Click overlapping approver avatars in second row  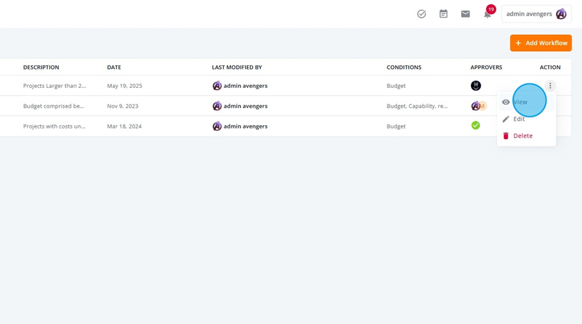pyautogui.click(x=479, y=106)
